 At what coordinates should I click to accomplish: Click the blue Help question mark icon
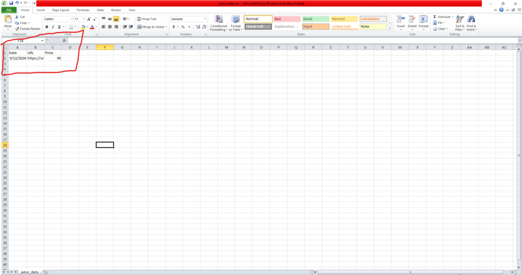click(501, 10)
